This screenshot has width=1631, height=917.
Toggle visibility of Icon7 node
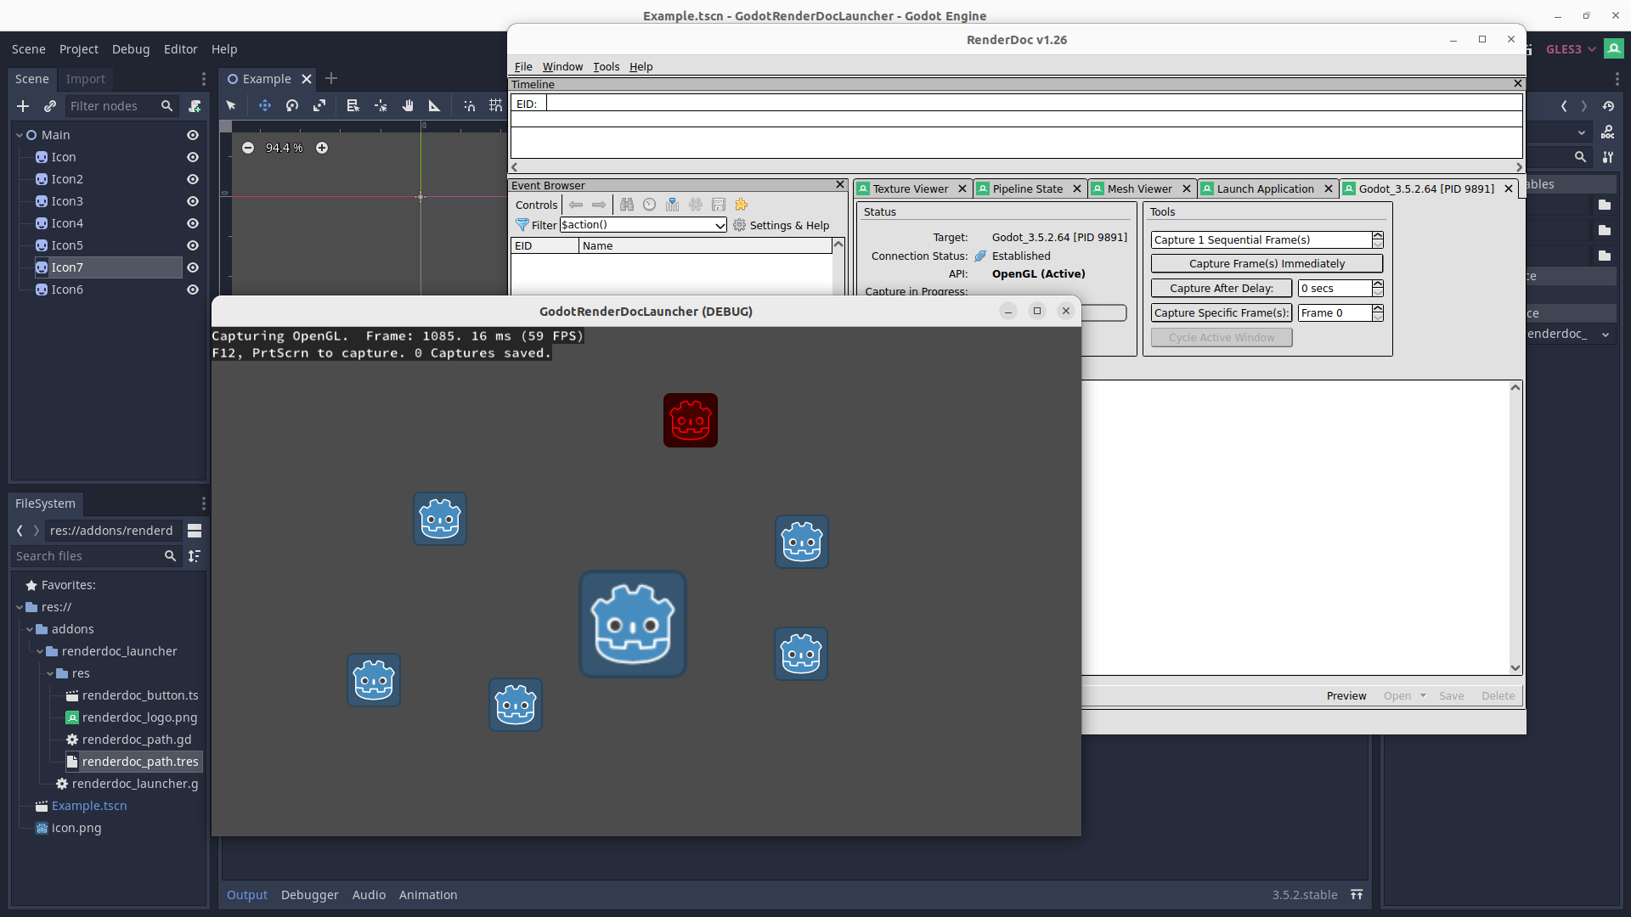pos(190,267)
